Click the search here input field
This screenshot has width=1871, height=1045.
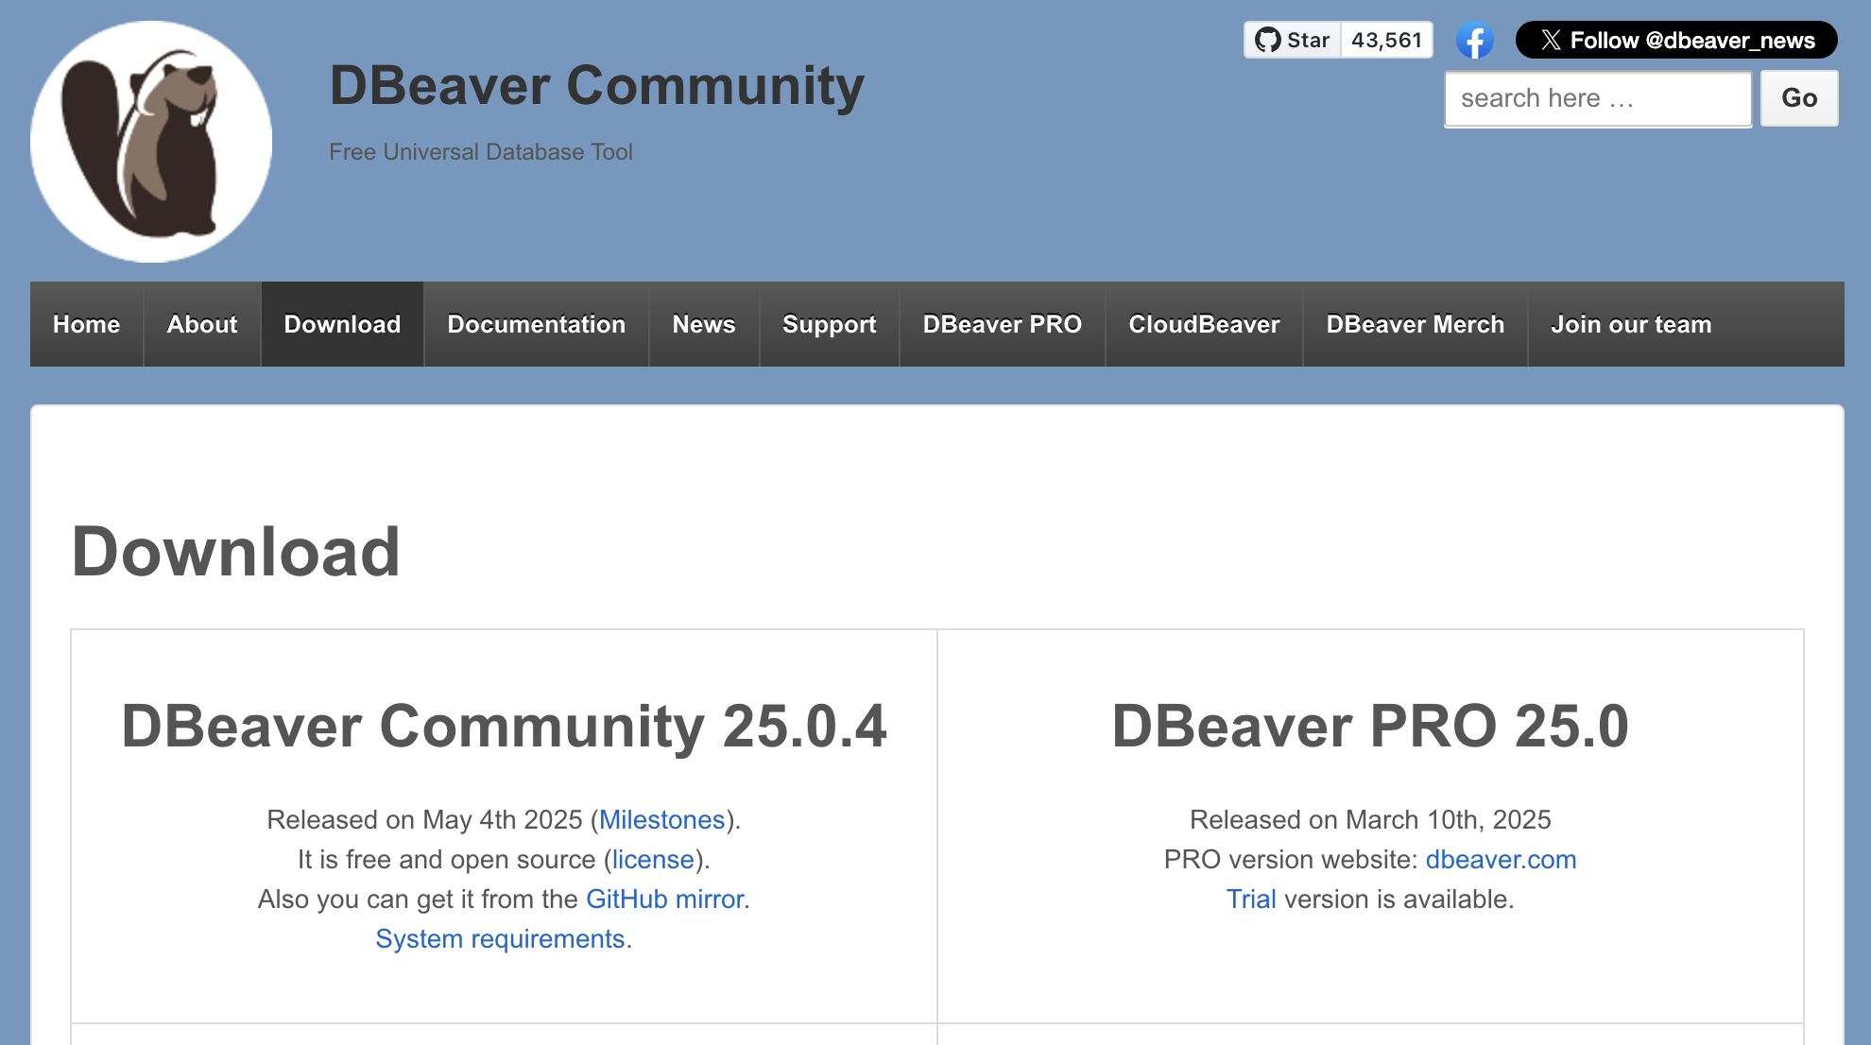pyautogui.click(x=1597, y=98)
